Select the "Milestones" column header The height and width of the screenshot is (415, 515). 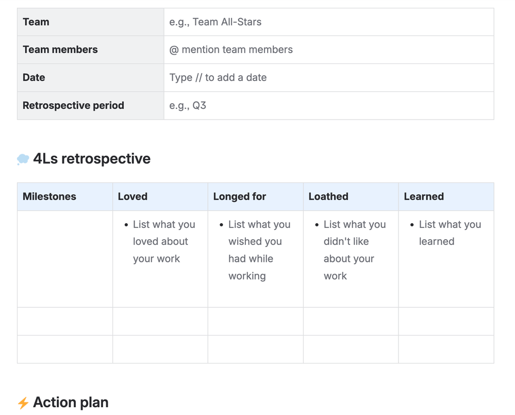coord(49,197)
